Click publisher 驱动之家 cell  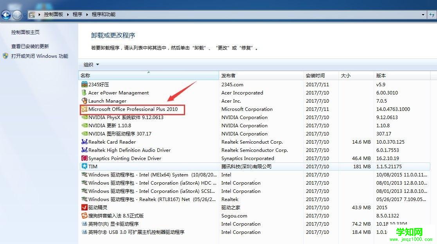[x=231, y=208]
